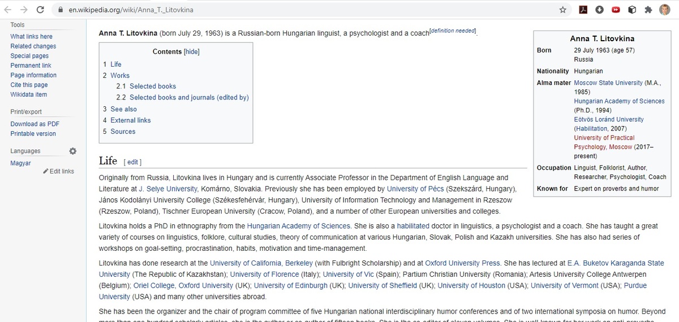Click infobox title Anna T. Litovkina
The width and height of the screenshot is (679, 322).
602,39
